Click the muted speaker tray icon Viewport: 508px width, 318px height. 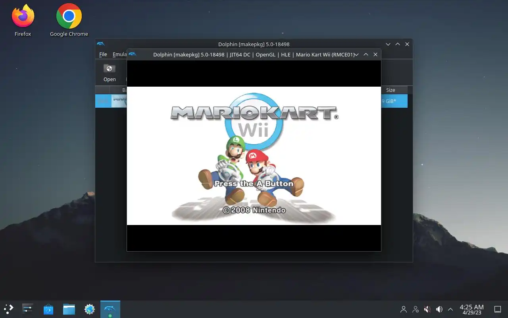click(x=427, y=309)
